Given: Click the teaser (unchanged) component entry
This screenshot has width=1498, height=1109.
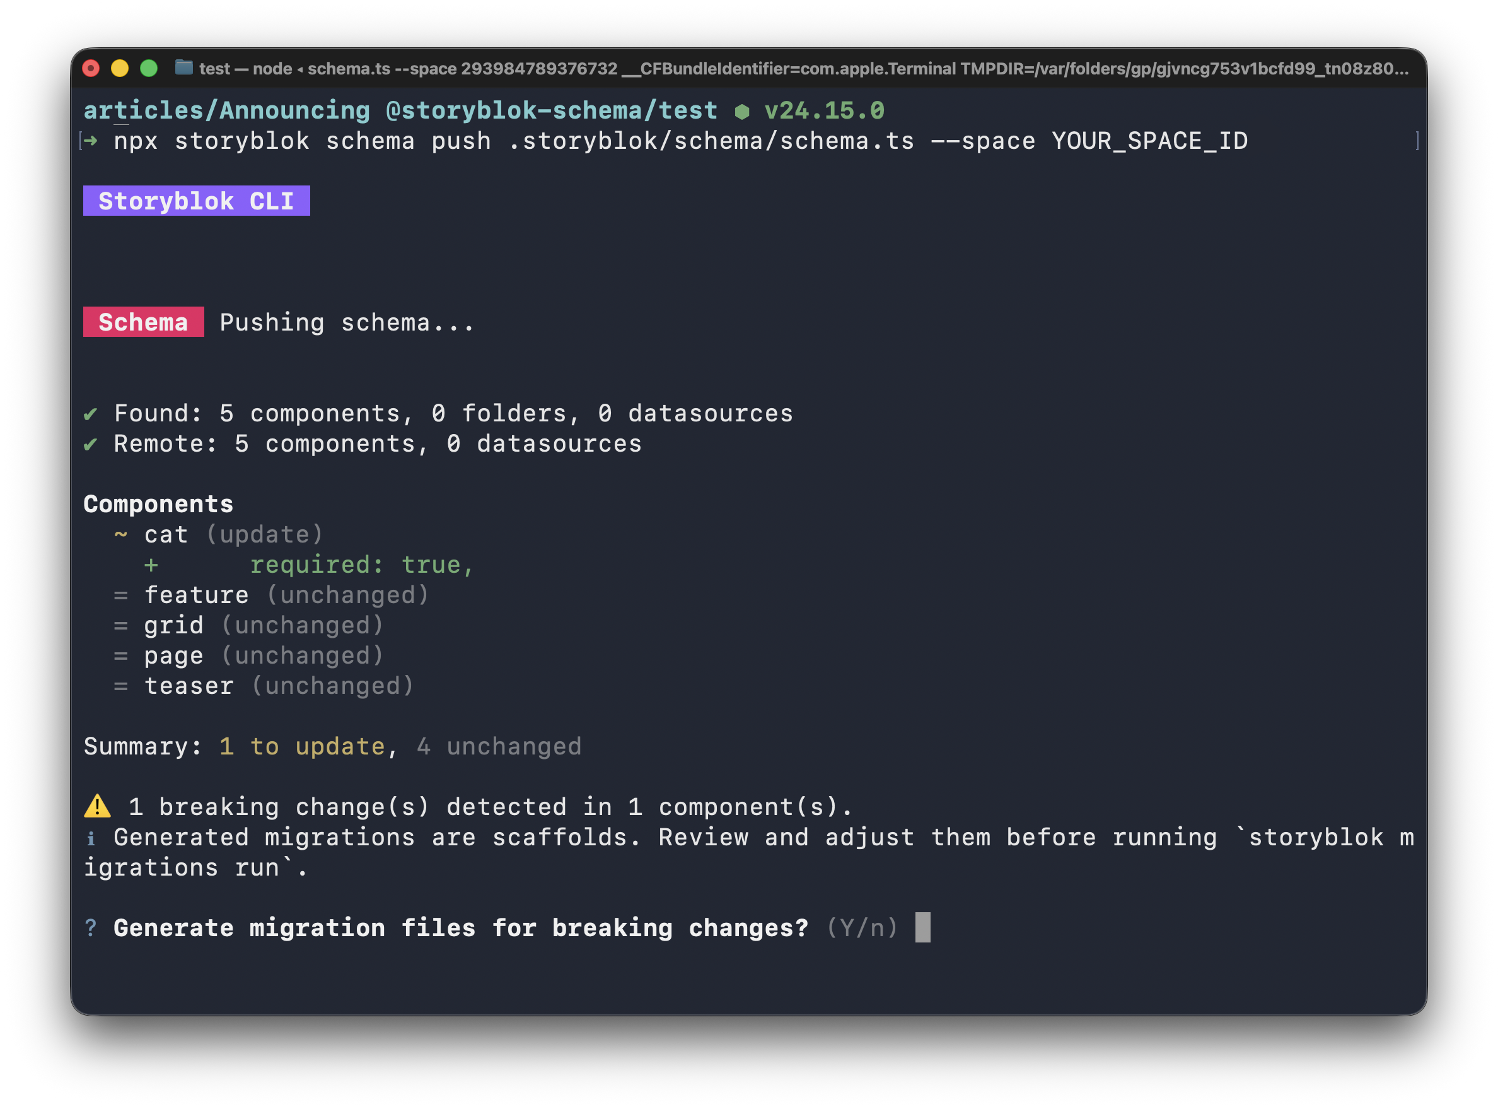Looking at the screenshot, I should click(x=279, y=686).
